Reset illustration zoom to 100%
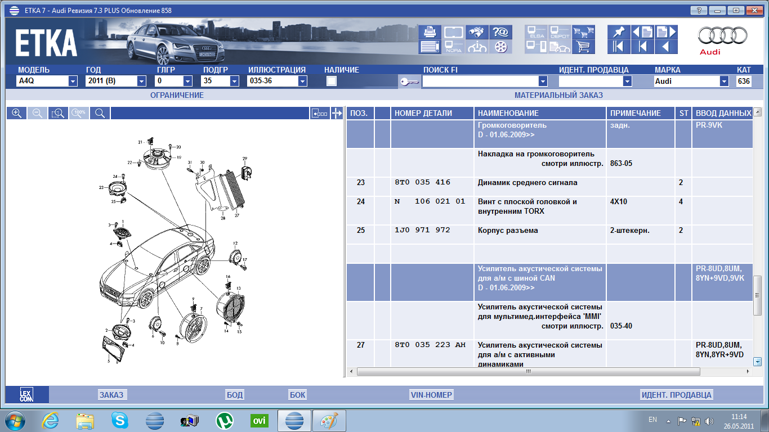This screenshot has height=432, width=769. [x=79, y=113]
